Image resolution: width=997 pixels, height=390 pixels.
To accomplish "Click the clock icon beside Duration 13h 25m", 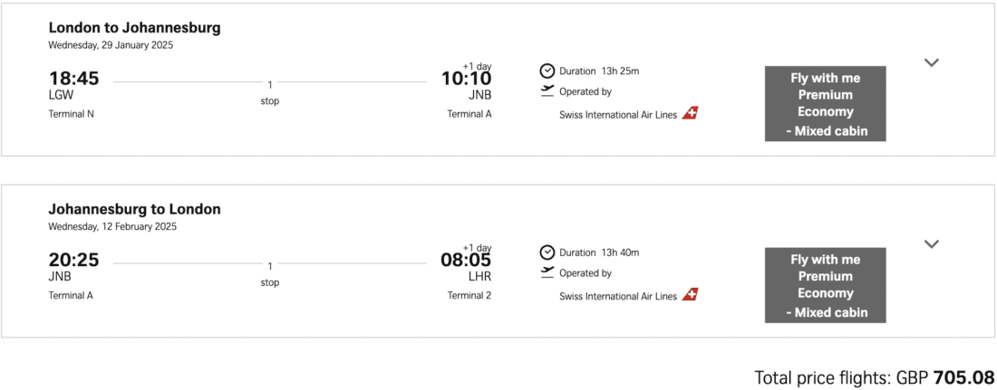I will click(x=547, y=71).
